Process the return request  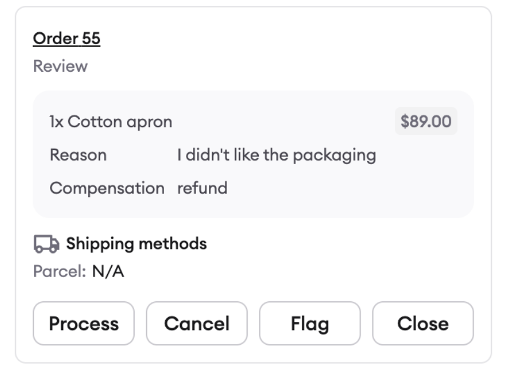point(84,324)
